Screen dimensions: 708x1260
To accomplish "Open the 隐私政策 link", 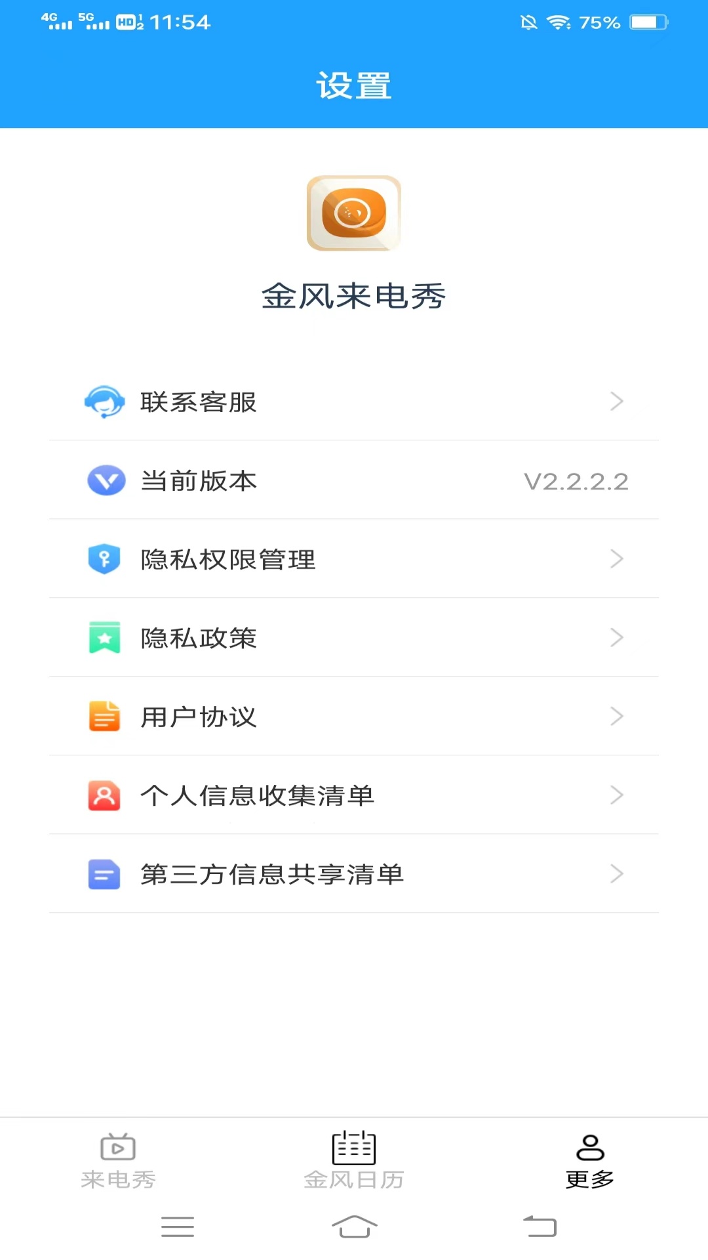I will (x=199, y=638).
